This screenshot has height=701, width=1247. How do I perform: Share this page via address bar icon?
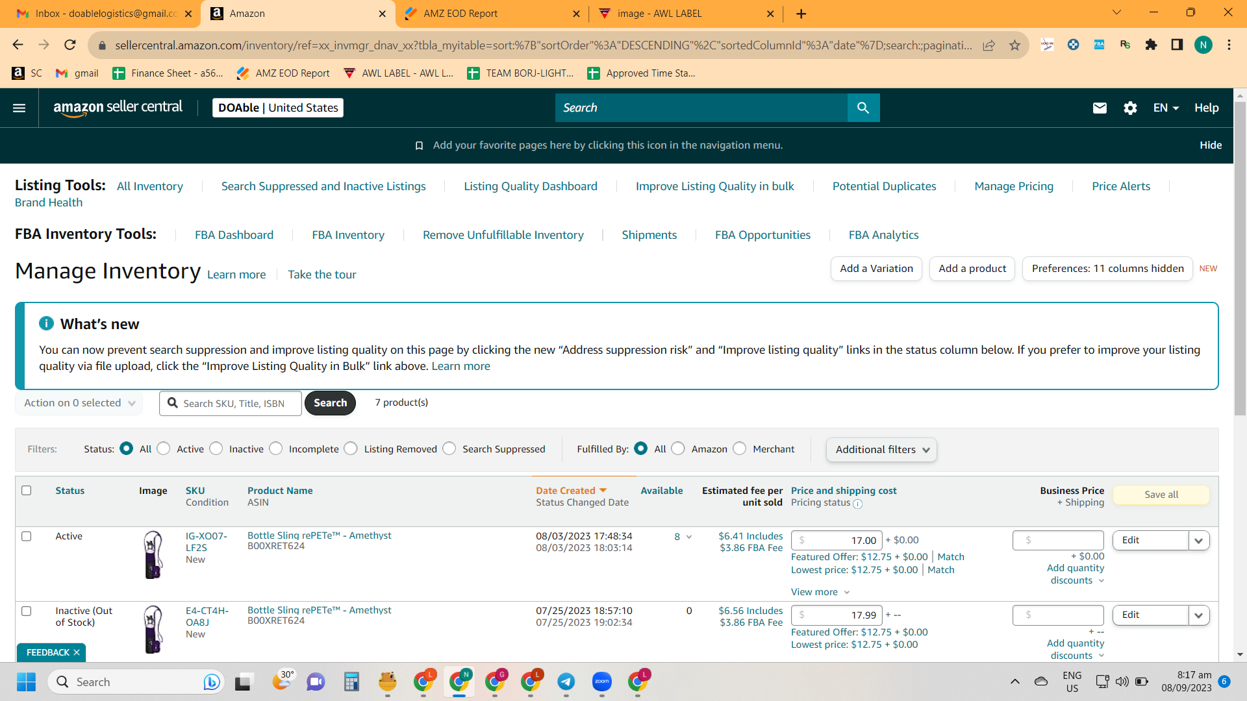(989, 45)
